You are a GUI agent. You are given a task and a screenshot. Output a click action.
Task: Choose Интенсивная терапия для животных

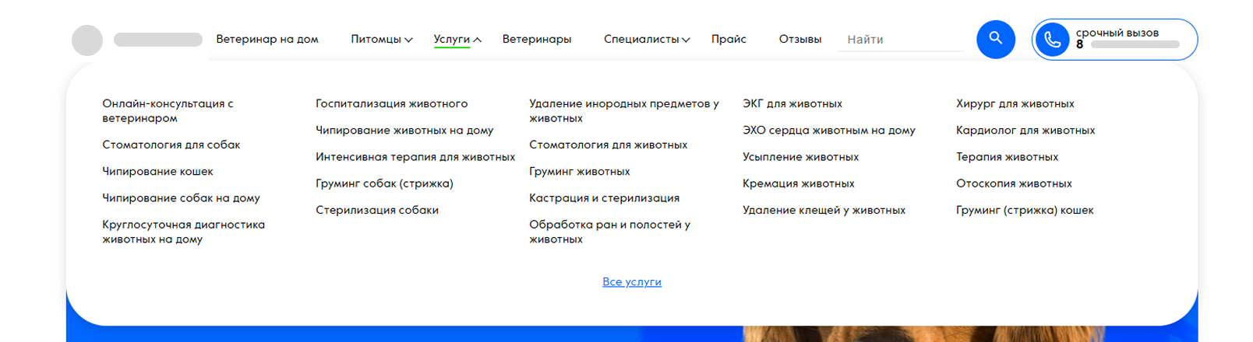point(415,157)
